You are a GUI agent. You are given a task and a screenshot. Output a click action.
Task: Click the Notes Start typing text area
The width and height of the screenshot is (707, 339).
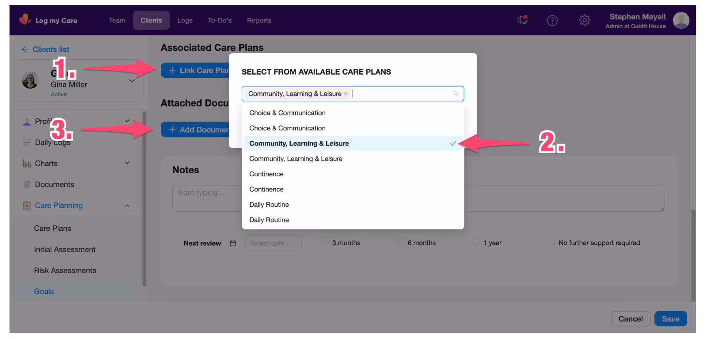[x=418, y=198]
